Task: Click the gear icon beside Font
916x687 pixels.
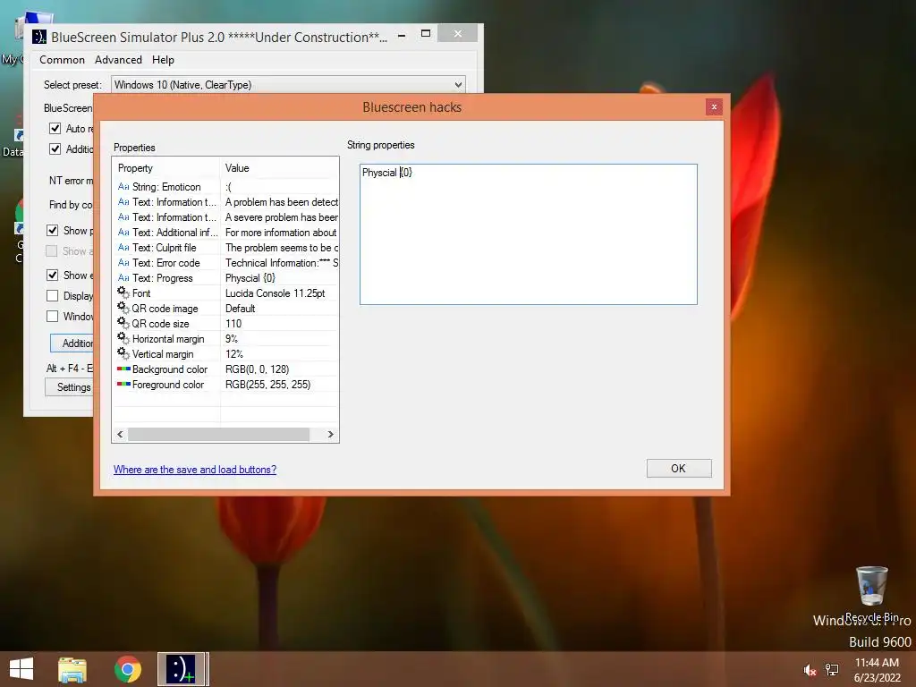Action: click(123, 293)
